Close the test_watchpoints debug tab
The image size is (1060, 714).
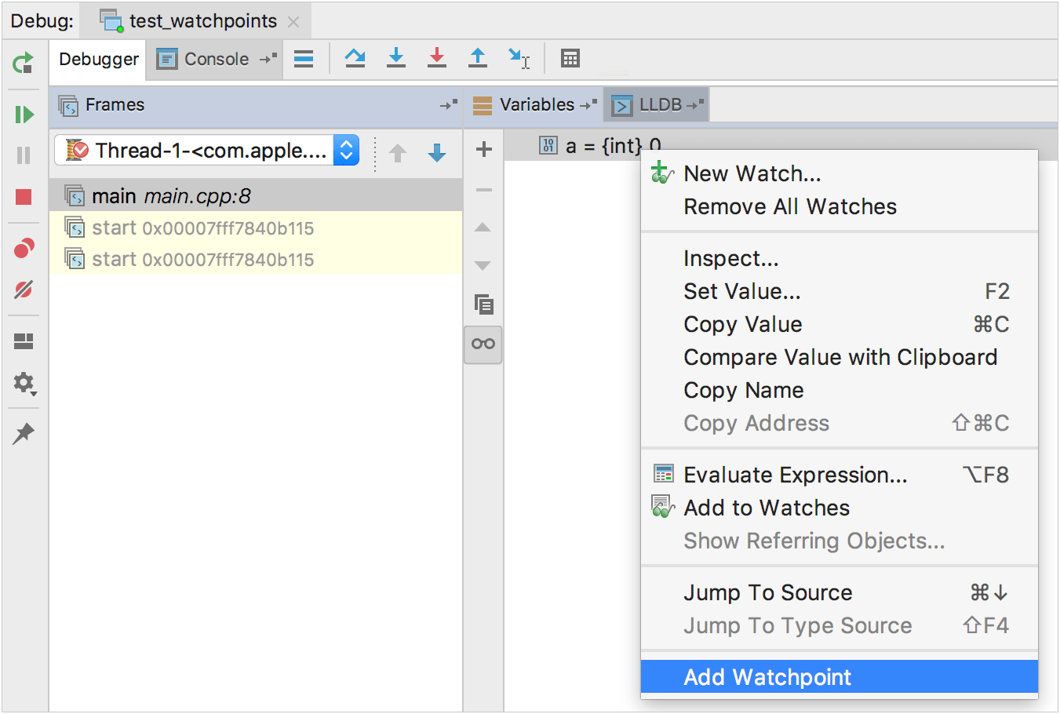[x=293, y=22]
